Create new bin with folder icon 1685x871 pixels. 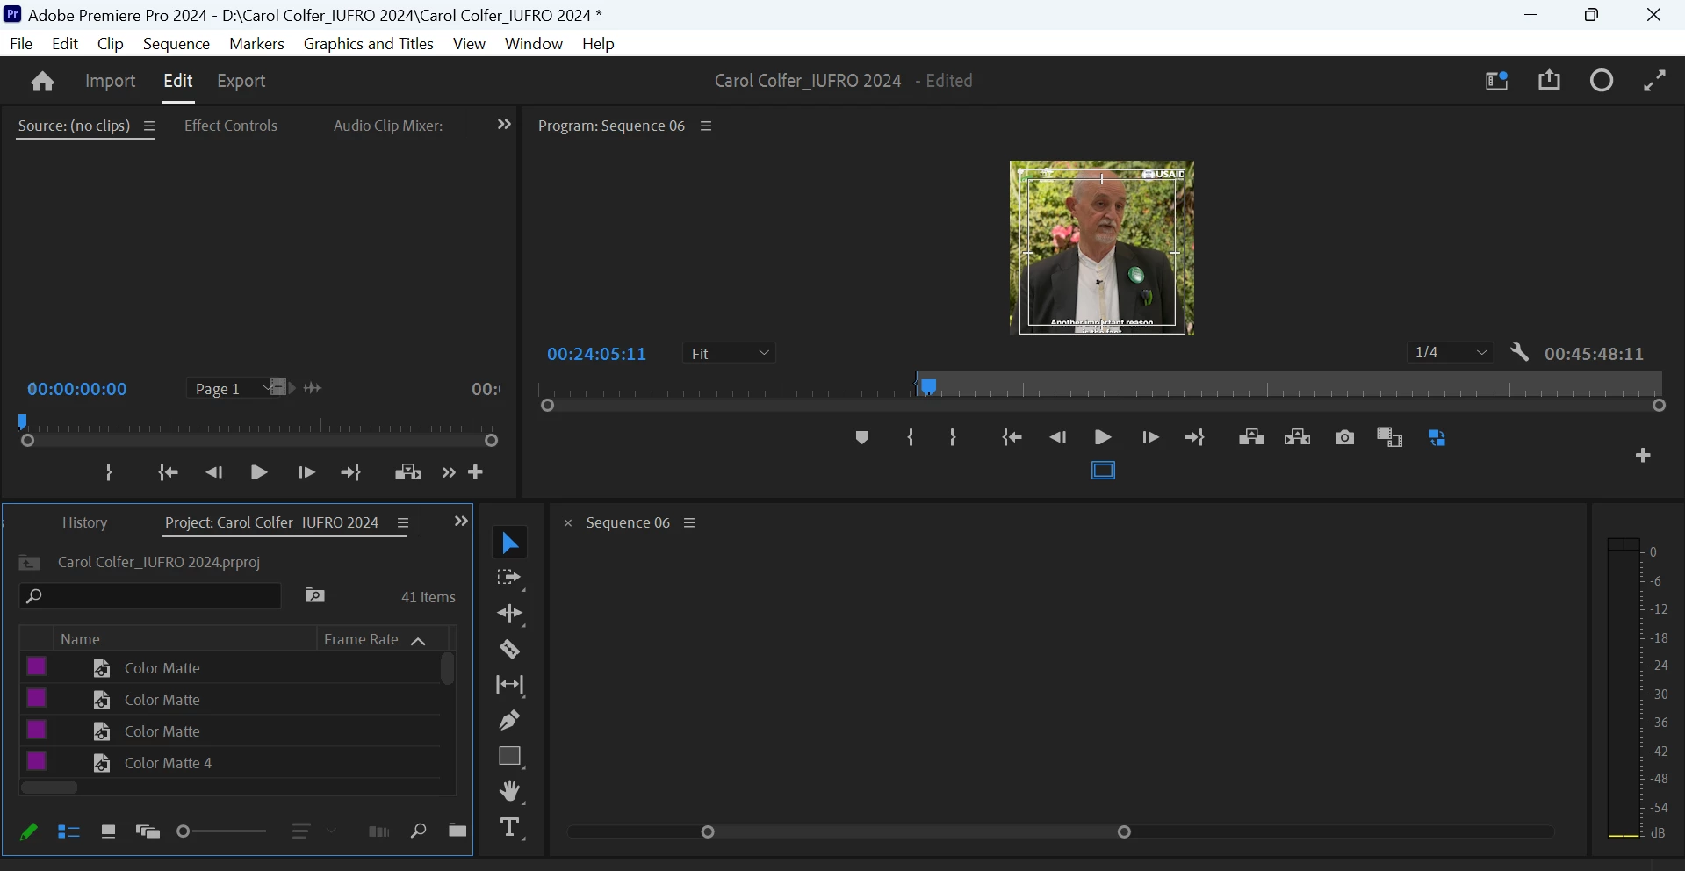click(x=457, y=831)
